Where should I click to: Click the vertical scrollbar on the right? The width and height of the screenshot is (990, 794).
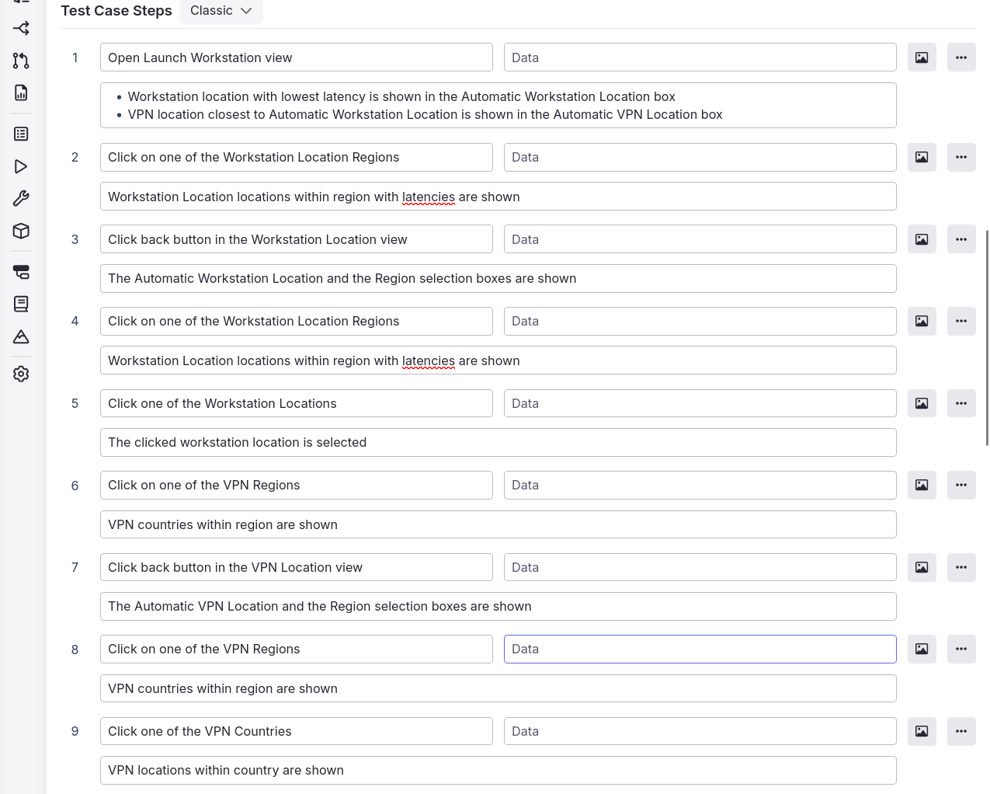987,338
